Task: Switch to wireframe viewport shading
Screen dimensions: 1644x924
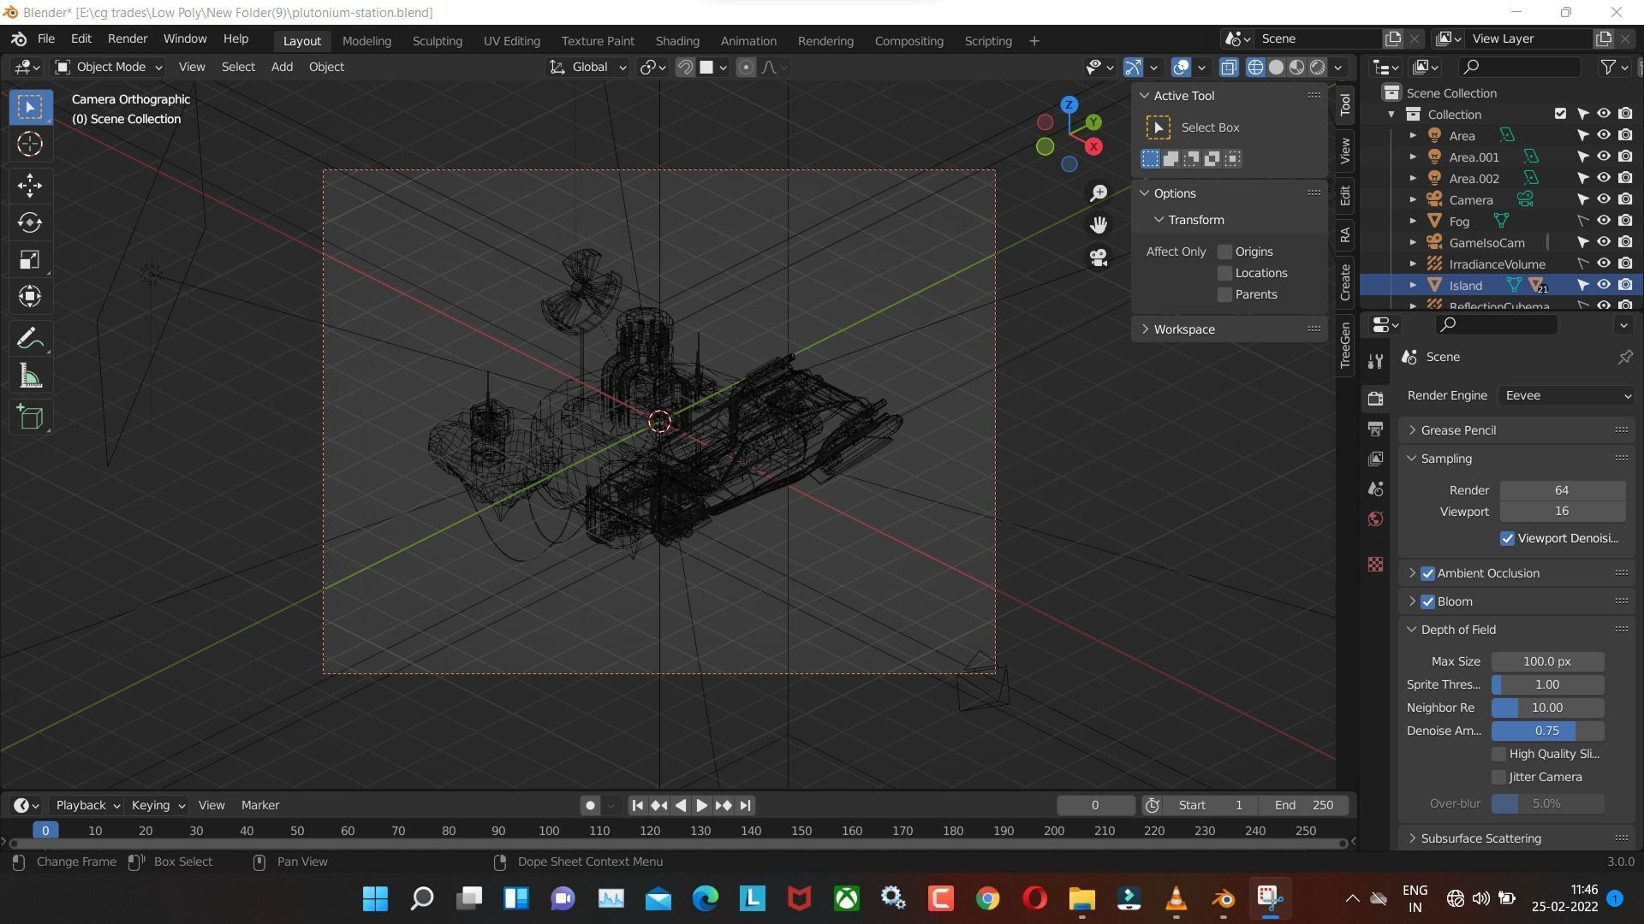Action: pyautogui.click(x=1255, y=67)
